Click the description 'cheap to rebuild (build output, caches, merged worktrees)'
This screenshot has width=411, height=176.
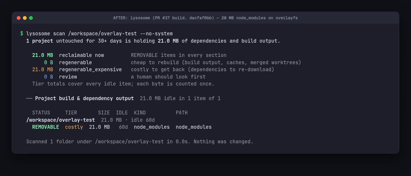tap(216, 62)
